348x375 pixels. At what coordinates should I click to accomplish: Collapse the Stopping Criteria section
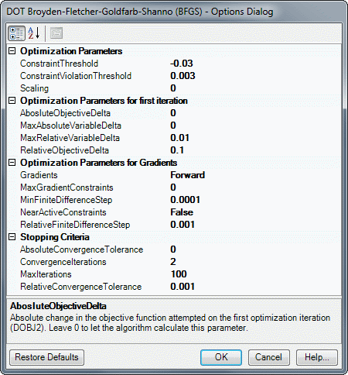coord(12,237)
